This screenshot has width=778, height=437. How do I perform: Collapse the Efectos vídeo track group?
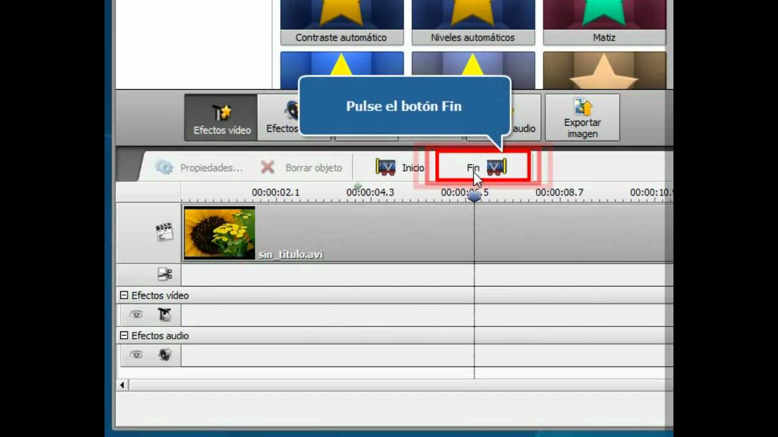(124, 295)
